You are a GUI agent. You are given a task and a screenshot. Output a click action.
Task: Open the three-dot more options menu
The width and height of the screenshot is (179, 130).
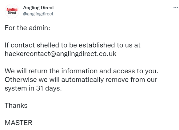[176, 8]
